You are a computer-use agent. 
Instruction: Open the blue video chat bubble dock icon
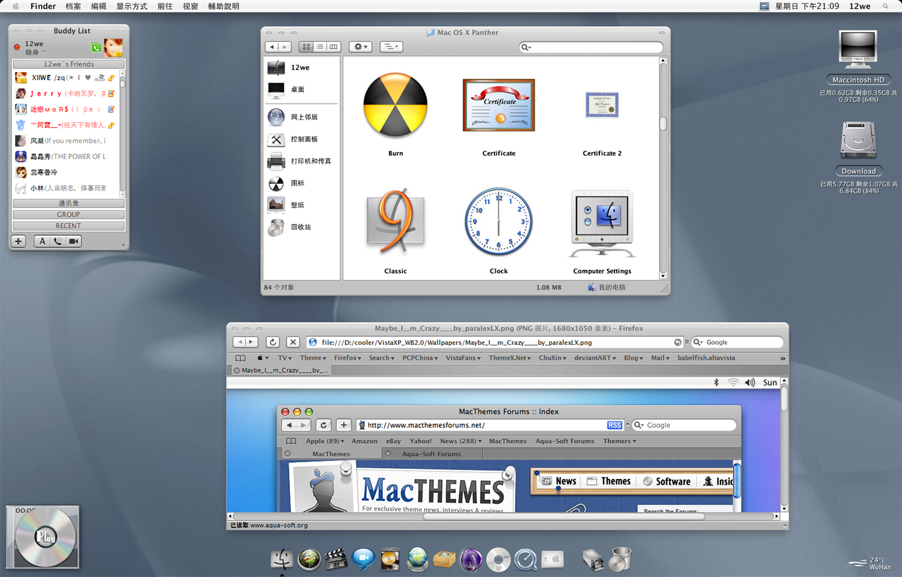click(x=363, y=560)
